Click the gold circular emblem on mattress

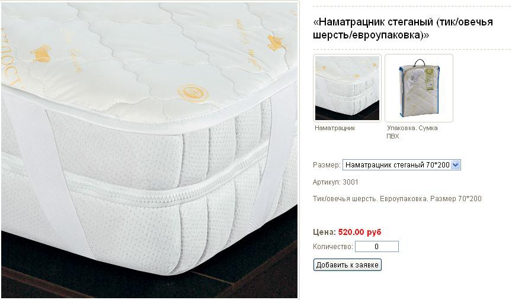click(x=193, y=93)
